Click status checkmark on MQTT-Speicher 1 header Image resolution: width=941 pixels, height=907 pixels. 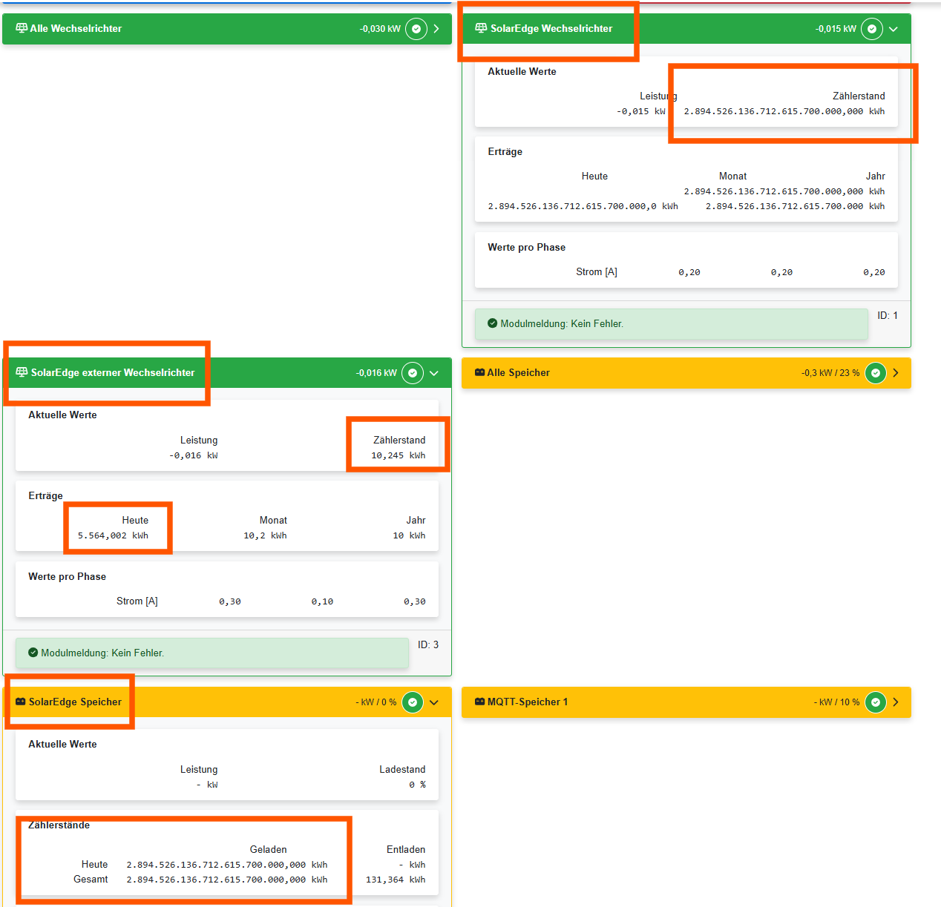(x=876, y=702)
